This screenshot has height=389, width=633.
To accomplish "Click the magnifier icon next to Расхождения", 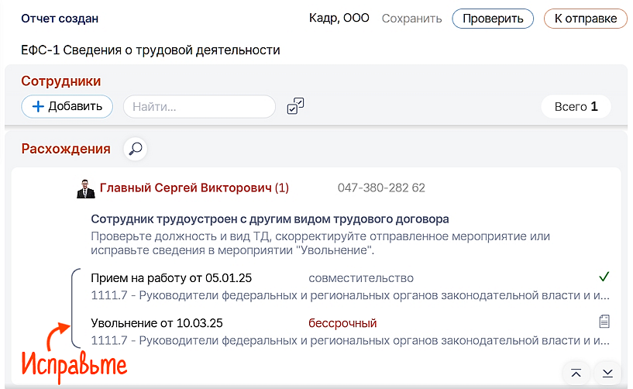I will click(136, 148).
